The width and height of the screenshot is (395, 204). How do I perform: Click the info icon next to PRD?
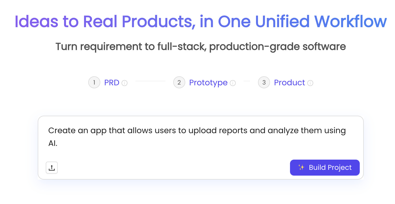pyautogui.click(x=125, y=83)
